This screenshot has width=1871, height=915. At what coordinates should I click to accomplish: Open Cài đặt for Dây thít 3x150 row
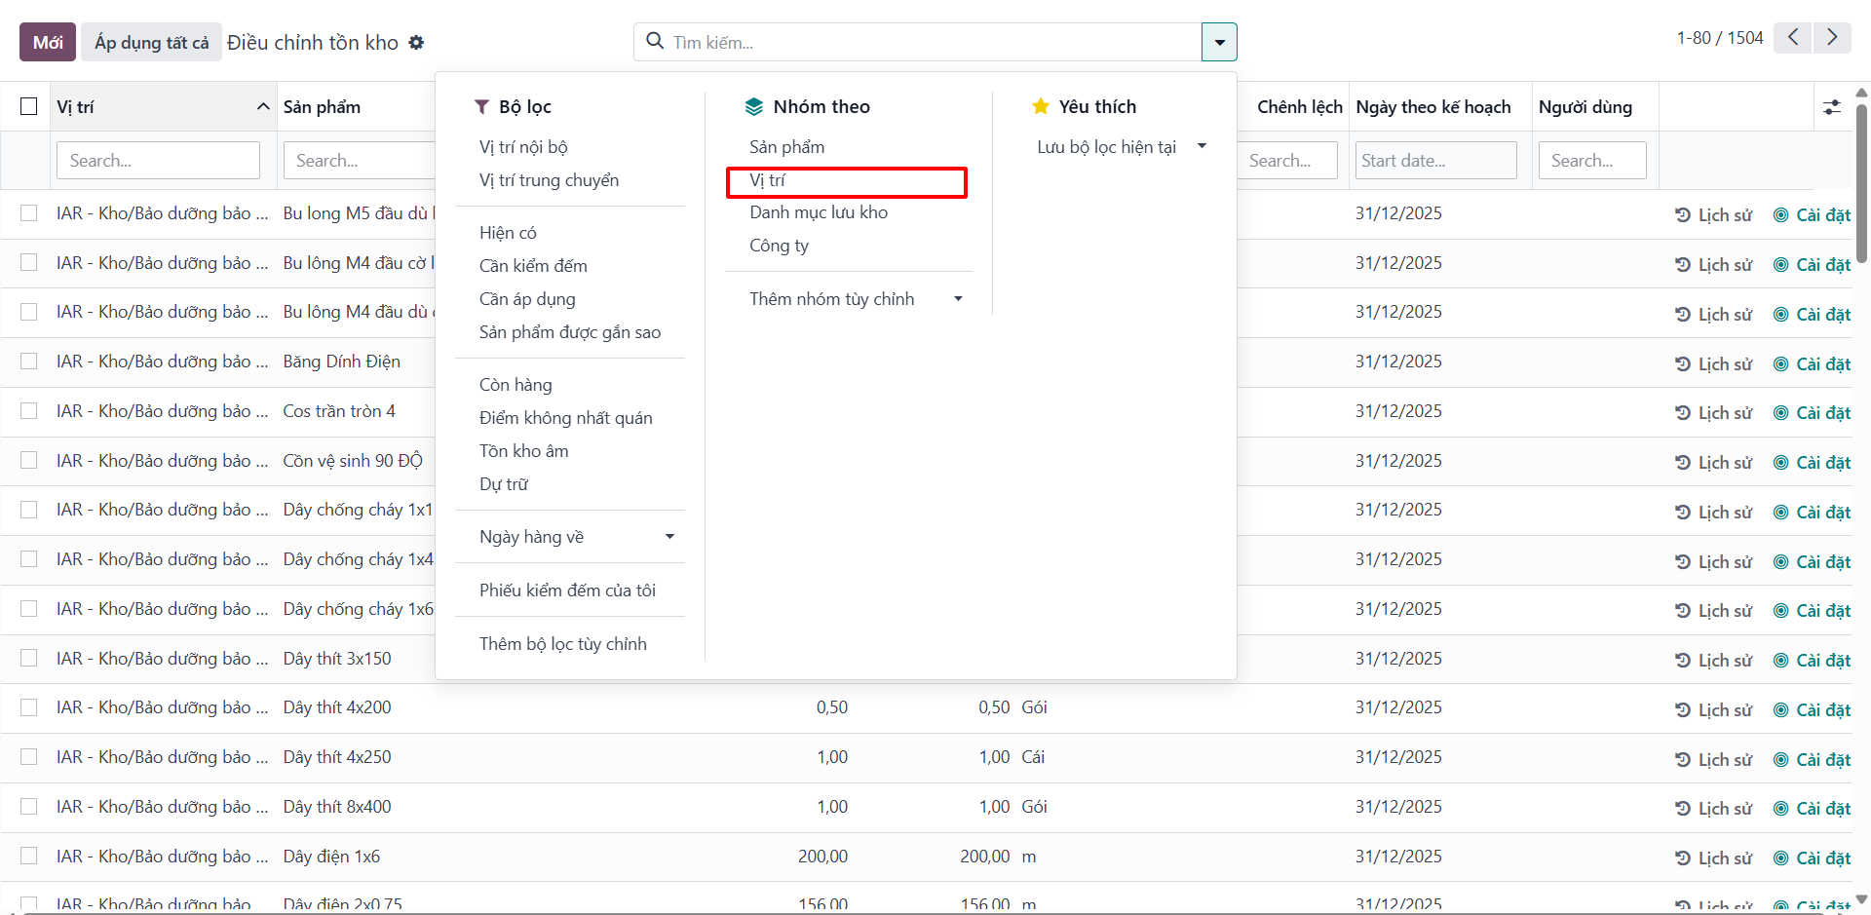[x=1812, y=661]
